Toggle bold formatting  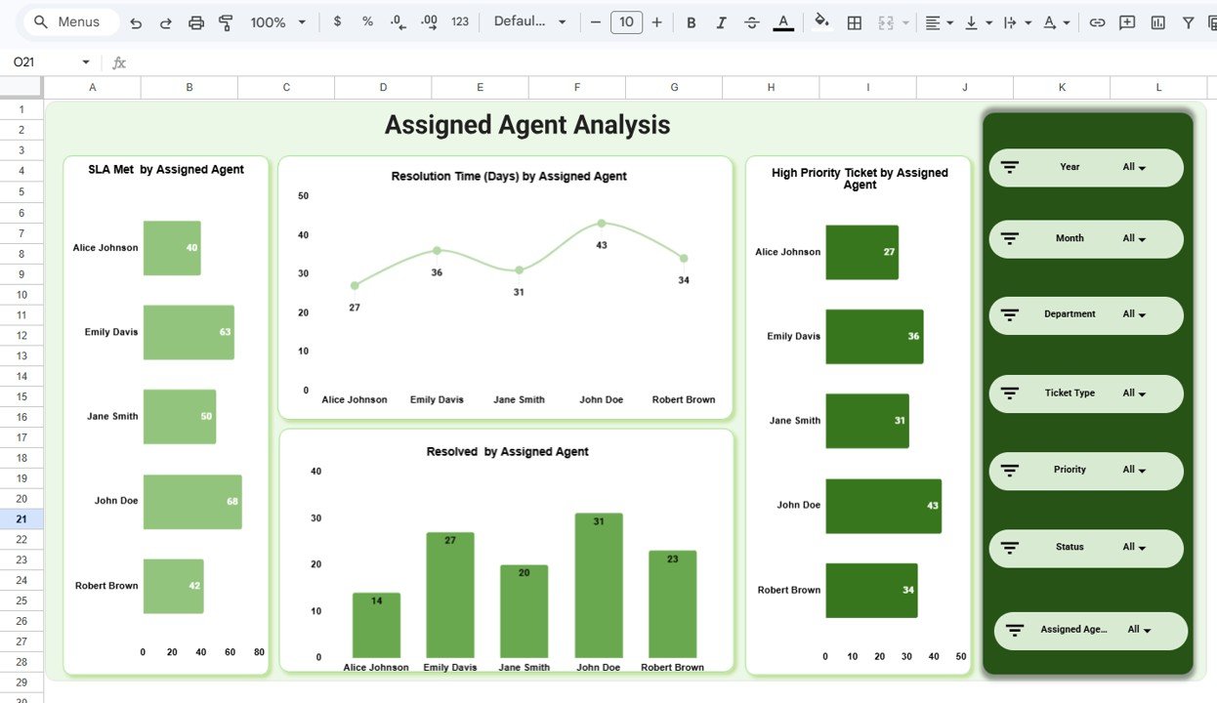(x=691, y=21)
